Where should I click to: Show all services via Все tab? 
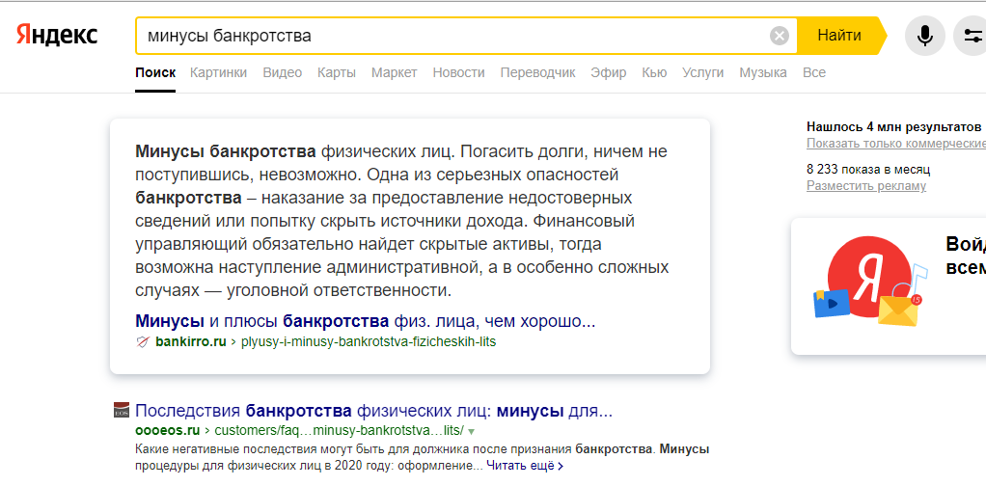pyautogui.click(x=813, y=73)
